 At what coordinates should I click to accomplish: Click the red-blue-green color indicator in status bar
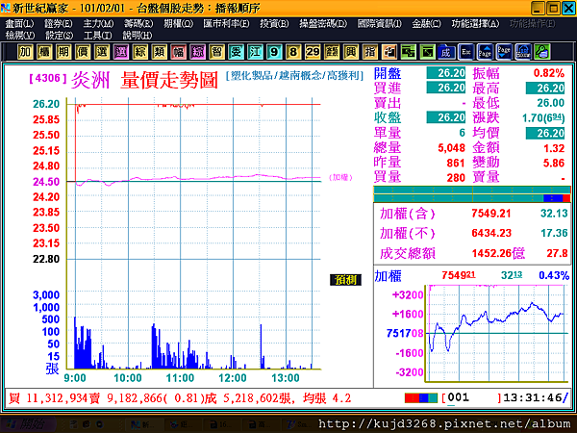[421, 398]
